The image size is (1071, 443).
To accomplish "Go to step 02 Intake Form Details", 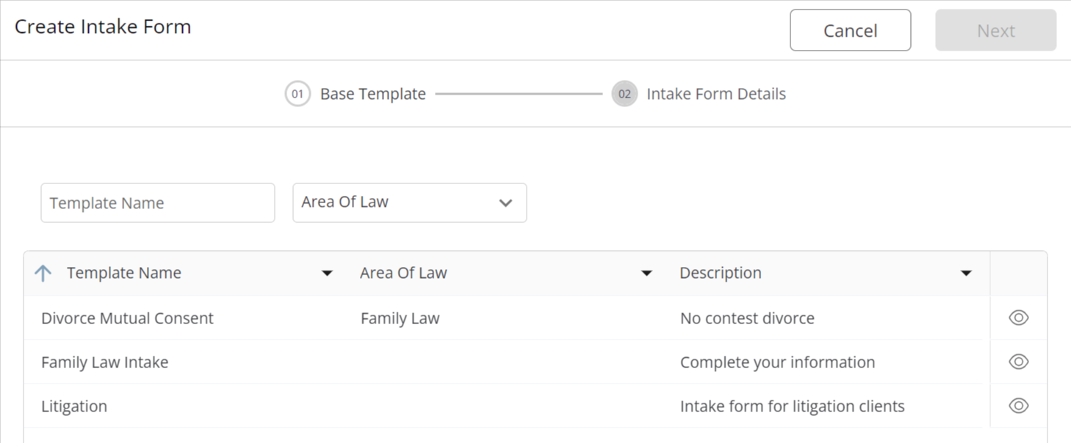I will tap(699, 94).
